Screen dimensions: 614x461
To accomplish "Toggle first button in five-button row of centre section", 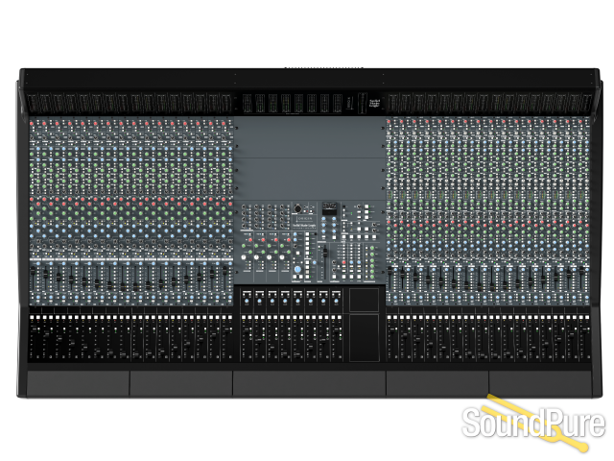I will point(343,237).
